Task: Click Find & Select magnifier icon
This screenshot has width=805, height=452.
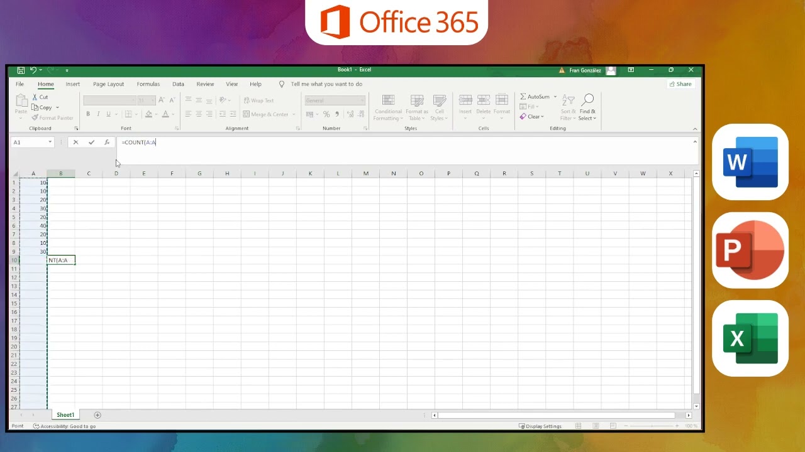Action: point(587,100)
